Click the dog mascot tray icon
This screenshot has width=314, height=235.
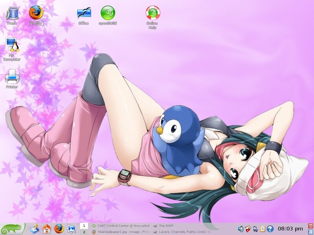[248, 229]
